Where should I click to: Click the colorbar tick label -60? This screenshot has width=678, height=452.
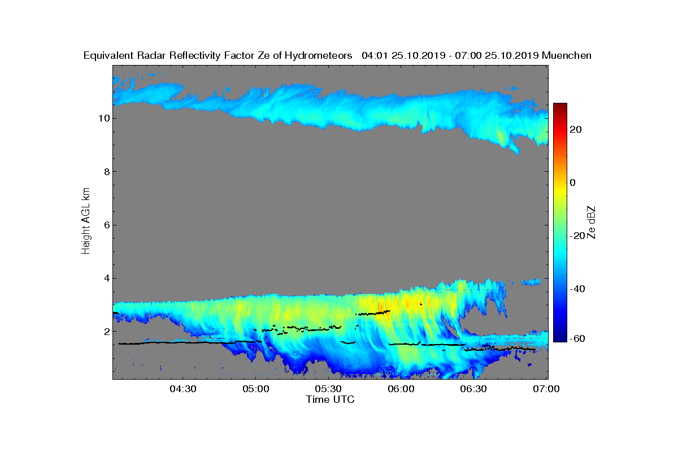(x=578, y=338)
